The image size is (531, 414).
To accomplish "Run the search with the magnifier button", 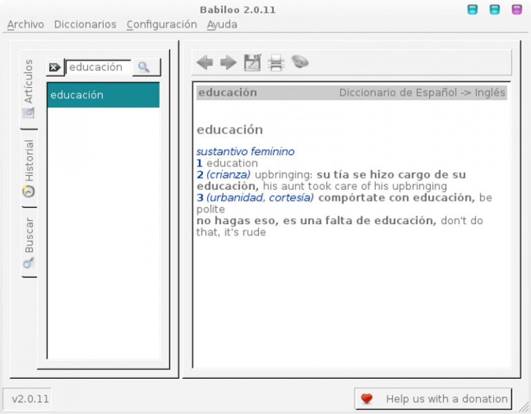I will tap(146, 68).
